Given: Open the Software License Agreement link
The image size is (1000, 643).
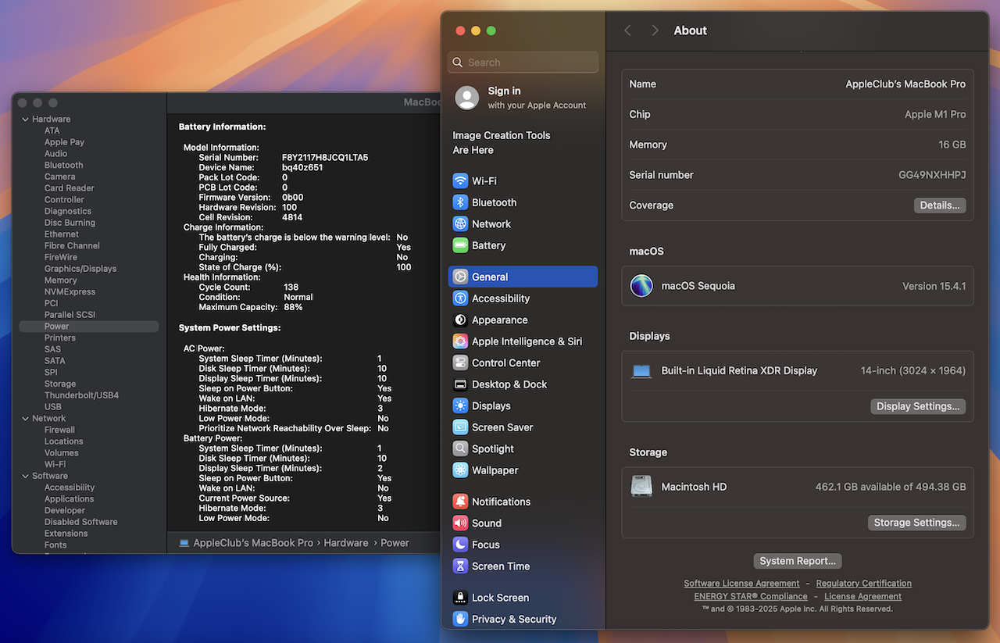Looking at the screenshot, I should coord(741,584).
